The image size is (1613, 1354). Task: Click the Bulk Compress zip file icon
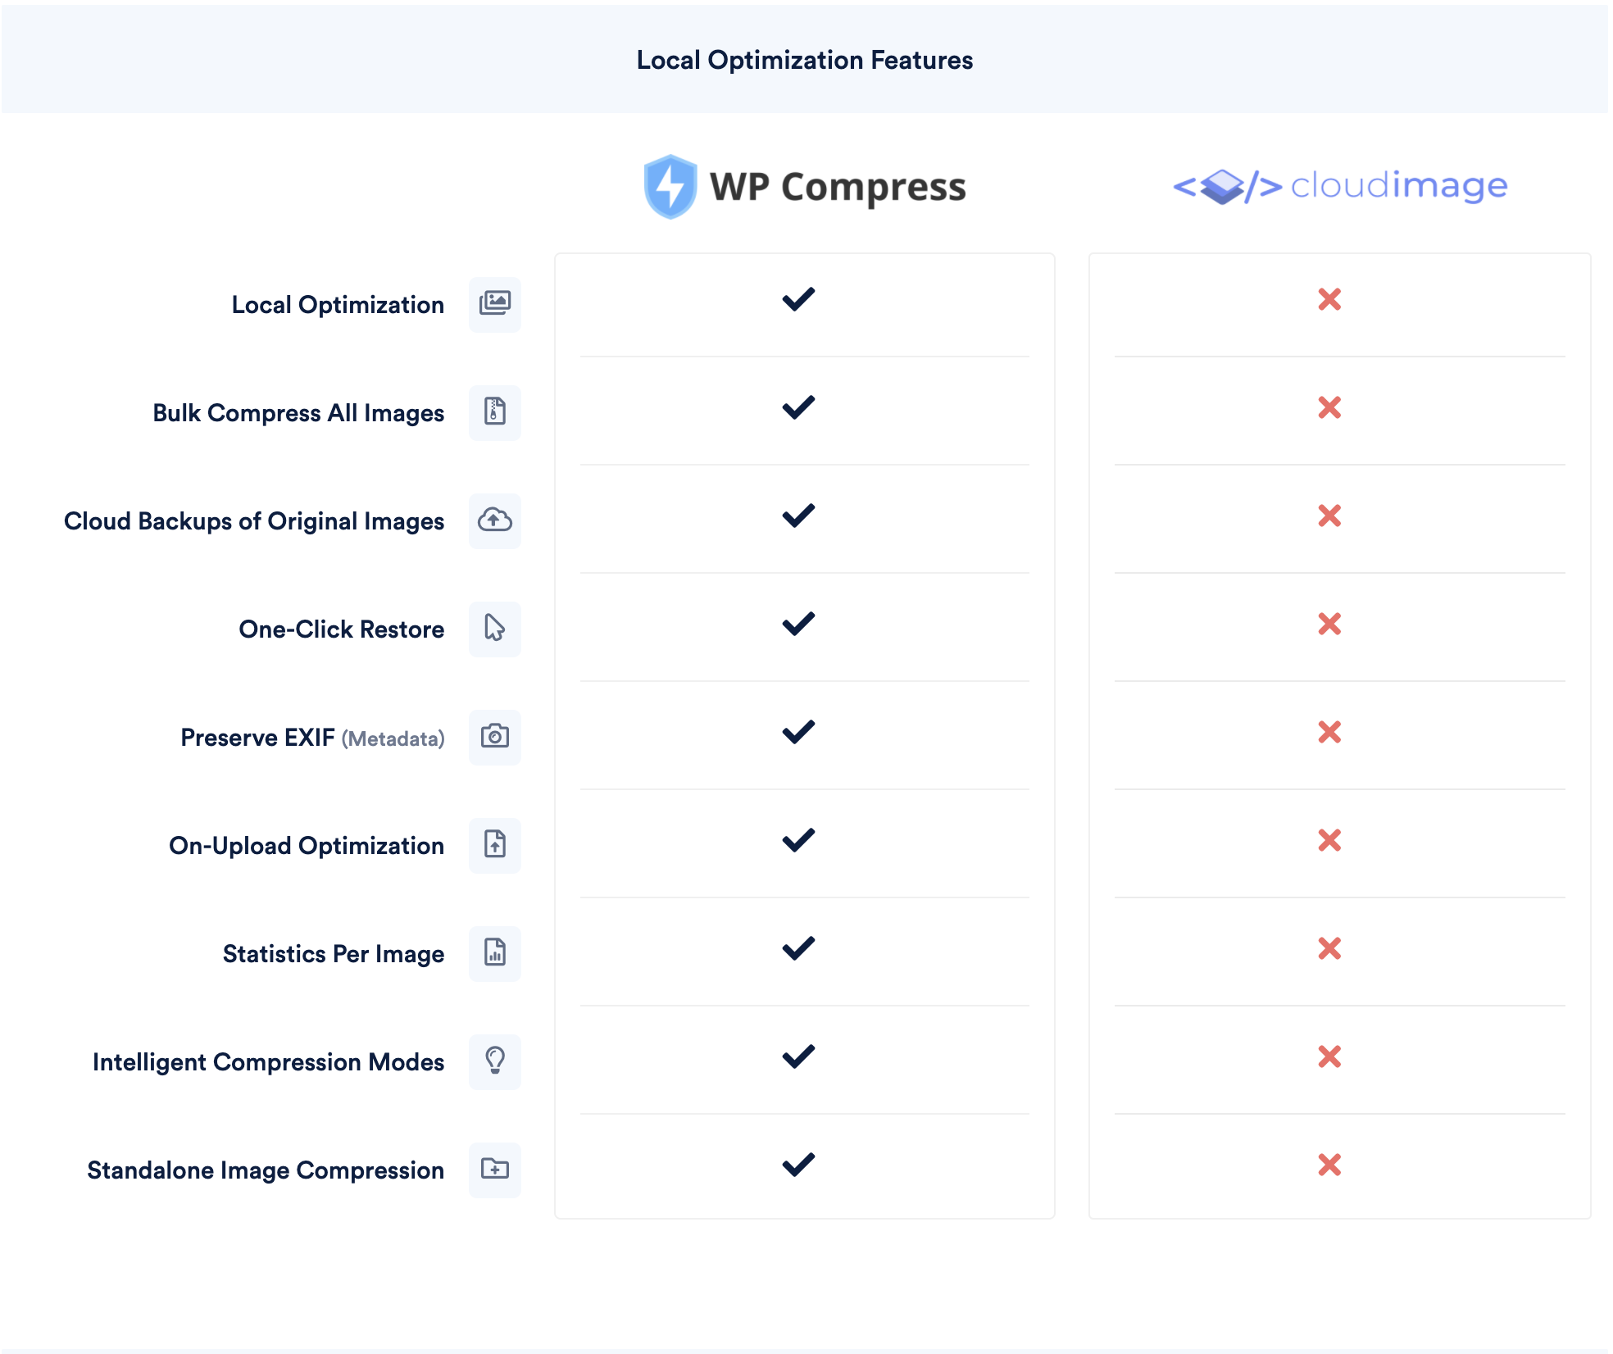(x=494, y=412)
